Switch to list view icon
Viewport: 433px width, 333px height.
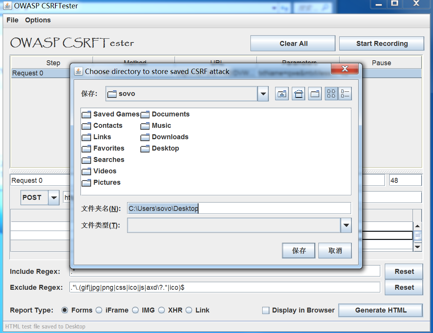coord(331,94)
